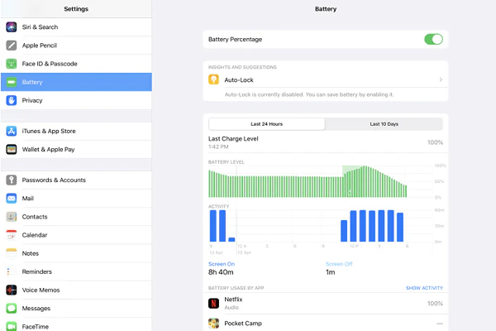Image resolution: width=496 pixels, height=331 pixels.
Task: Open Auto-Lock suggestion chevron
Action: tap(441, 79)
